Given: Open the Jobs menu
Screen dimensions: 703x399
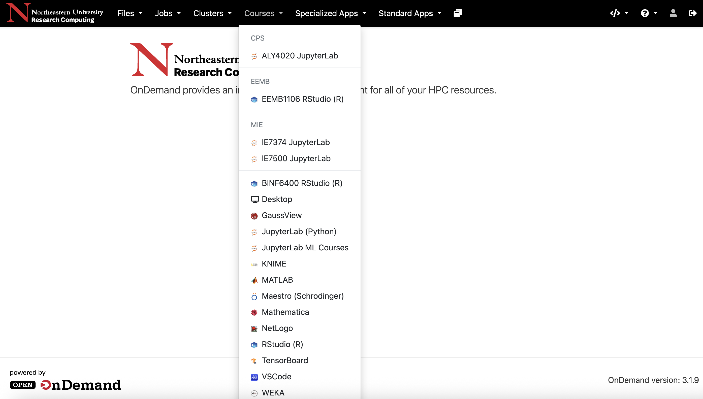Looking at the screenshot, I should click(168, 13).
